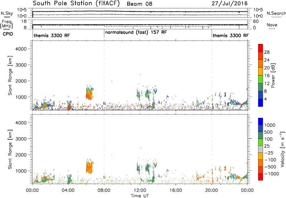This screenshot has width=286, height=198.
Task: Click the blue bottom of the power colorbar
Action: pos(261,103)
